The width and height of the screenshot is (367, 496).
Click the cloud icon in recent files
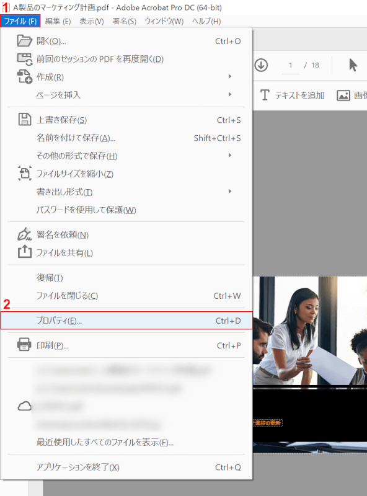tap(24, 406)
